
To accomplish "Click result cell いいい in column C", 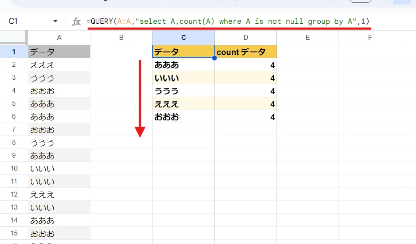I will click(x=183, y=77).
